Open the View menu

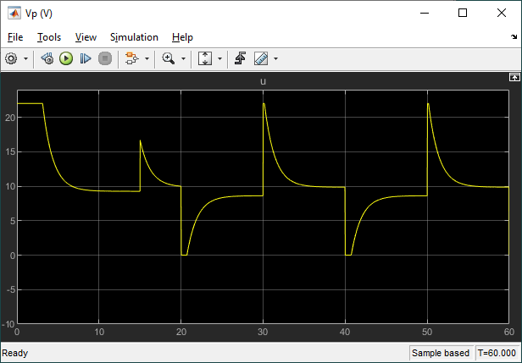point(86,37)
